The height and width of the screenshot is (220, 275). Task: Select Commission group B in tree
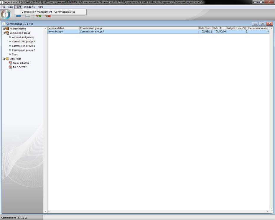coord(23,46)
